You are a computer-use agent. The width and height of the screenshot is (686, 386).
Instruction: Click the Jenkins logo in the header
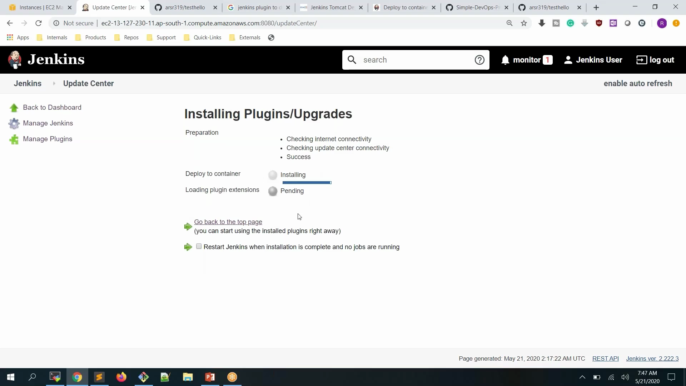tap(46, 60)
